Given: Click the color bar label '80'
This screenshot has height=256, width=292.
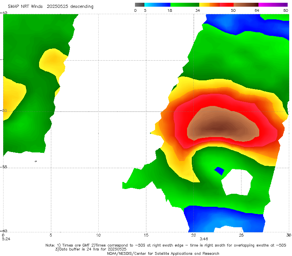Looking at the screenshot, I should click(x=286, y=11).
